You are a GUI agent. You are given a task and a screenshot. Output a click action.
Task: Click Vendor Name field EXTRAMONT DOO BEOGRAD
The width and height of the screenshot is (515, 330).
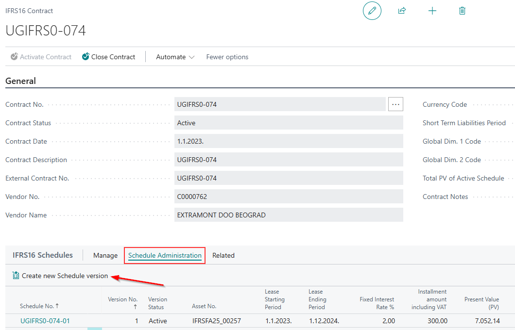pos(289,215)
